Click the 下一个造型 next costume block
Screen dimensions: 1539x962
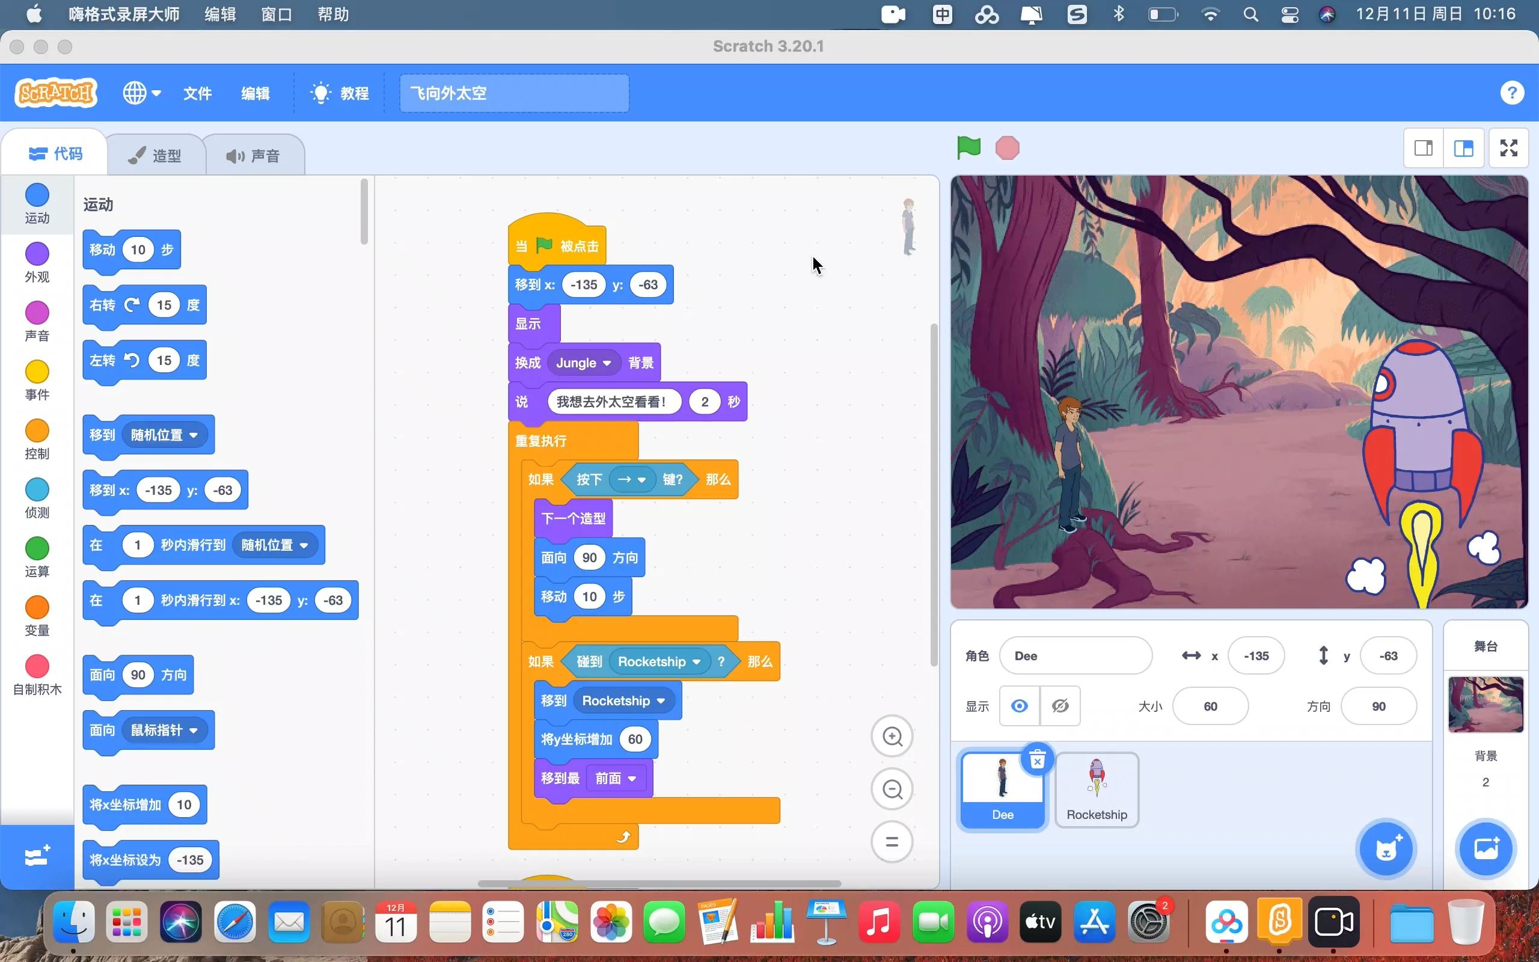(x=573, y=518)
